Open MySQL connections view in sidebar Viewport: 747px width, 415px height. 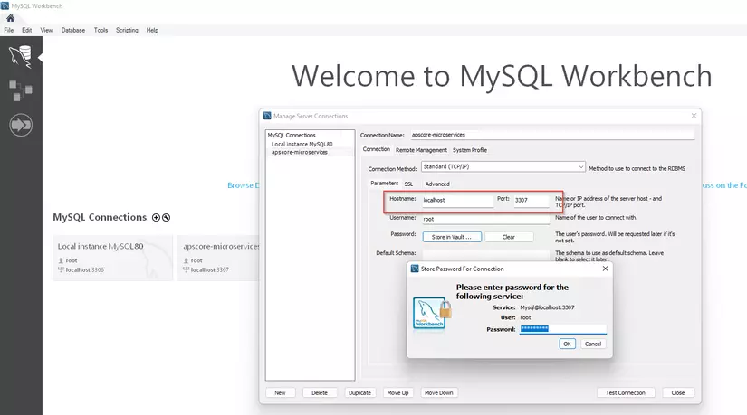click(21, 57)
